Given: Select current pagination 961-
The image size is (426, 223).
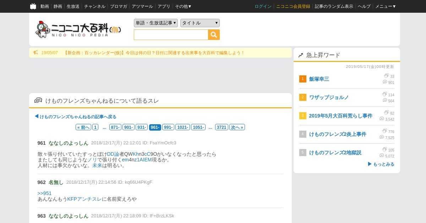Looking at the screenshot, I should (x=155, y=127).
